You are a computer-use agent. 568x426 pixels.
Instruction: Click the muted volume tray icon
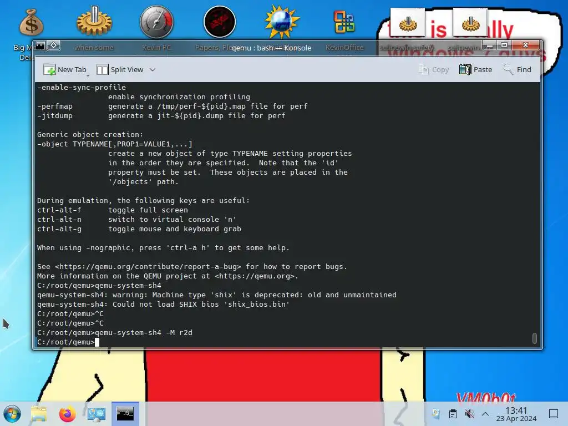coord(469,414)
